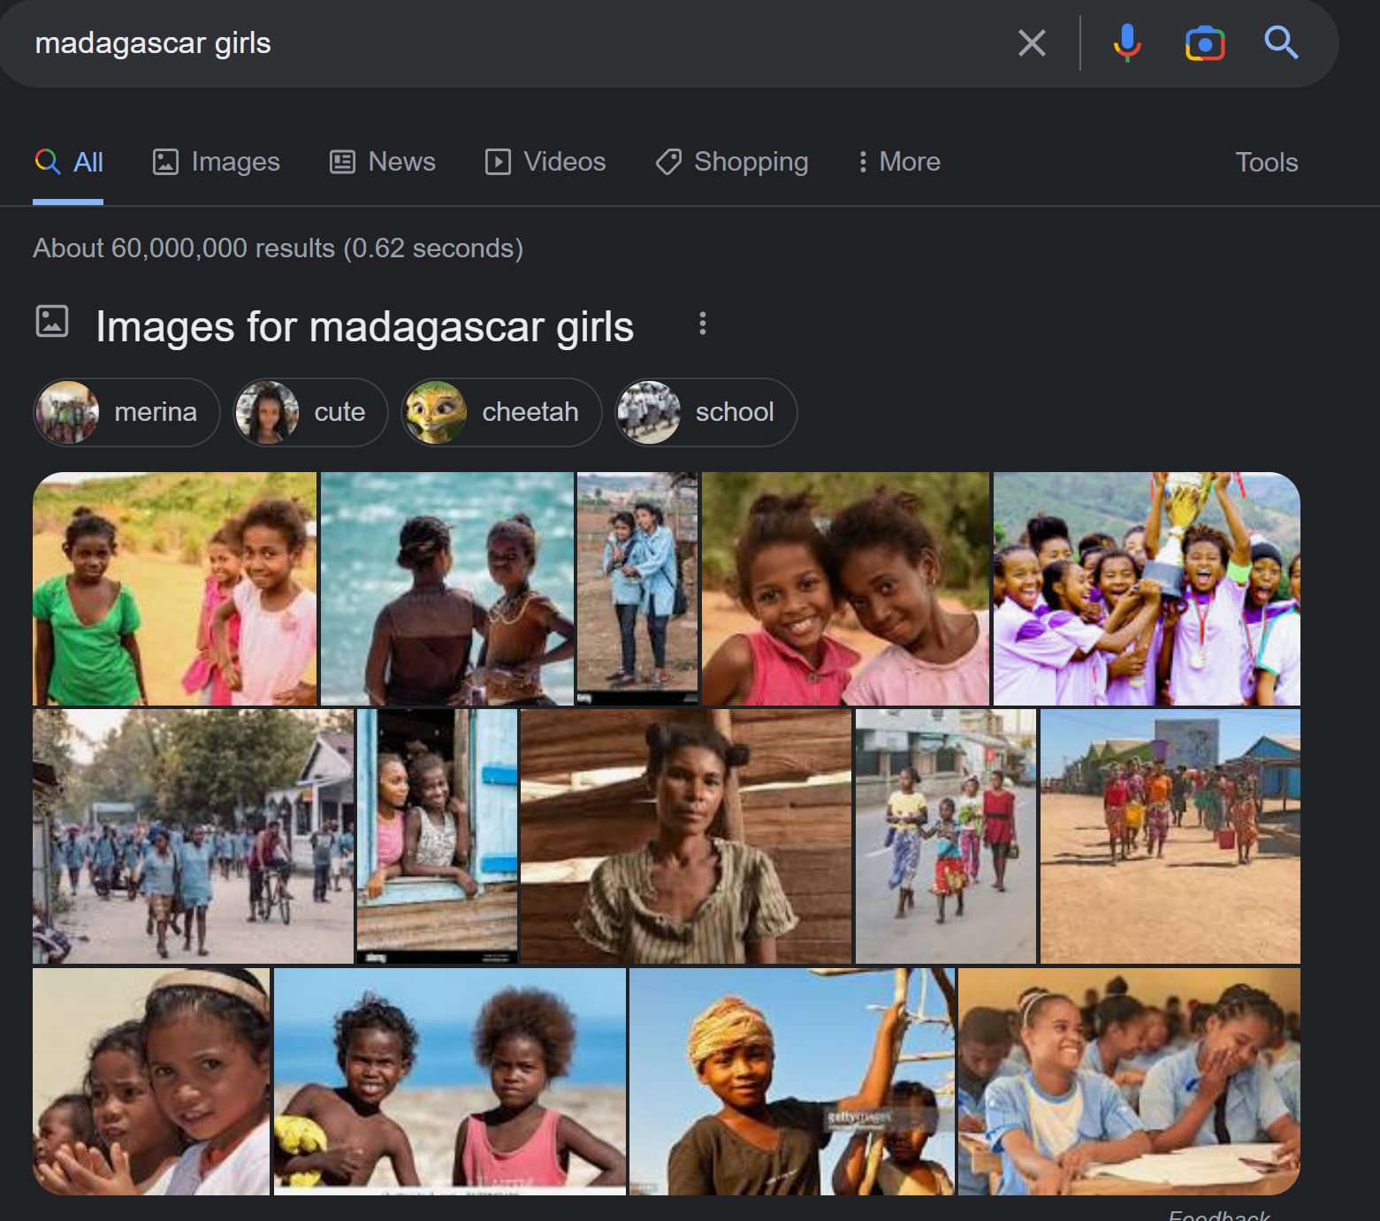1380x1221 pixels.
Task: Open photo of two children on beach
Action: click(x=450, y=1081)
